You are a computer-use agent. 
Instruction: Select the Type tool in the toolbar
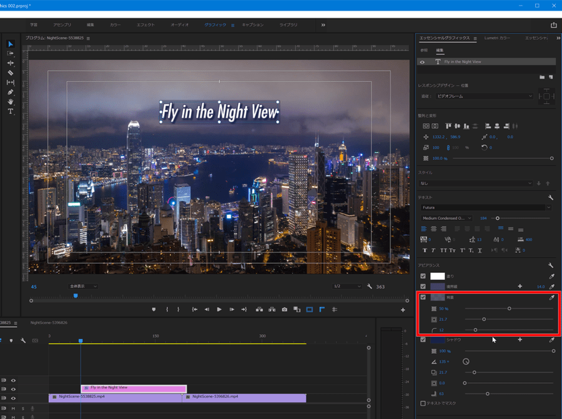[x=11, y=111]
